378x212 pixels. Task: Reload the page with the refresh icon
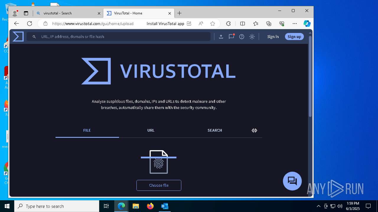pos(30,24)
